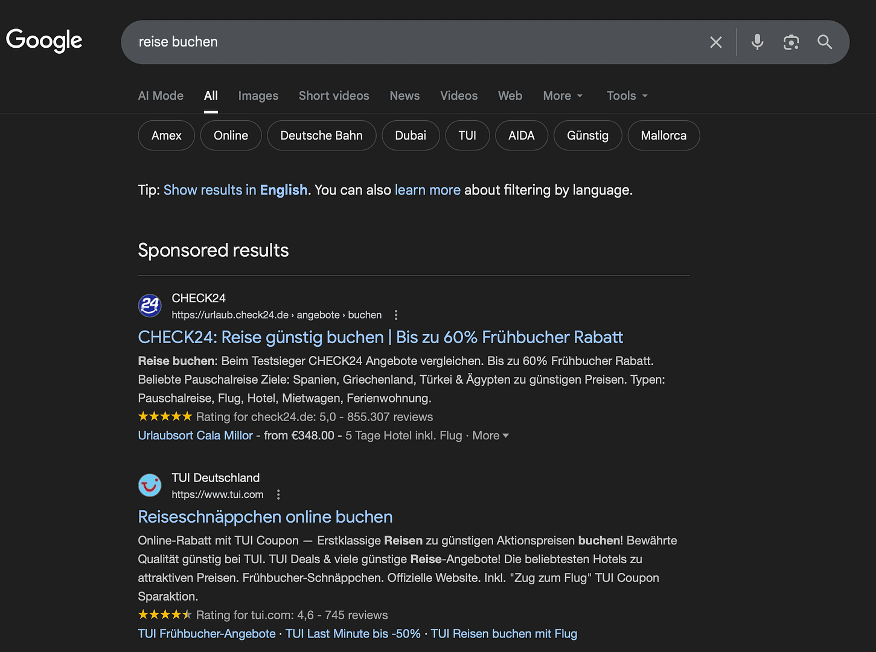
Task: Expand the More prices dropdown on CHECK24 result
Action: 490,435
